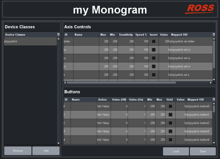Viewport: 220px width, 159px height.
Task: Open the Action dropdown for button 0
Action: click(x=103, y=106)
